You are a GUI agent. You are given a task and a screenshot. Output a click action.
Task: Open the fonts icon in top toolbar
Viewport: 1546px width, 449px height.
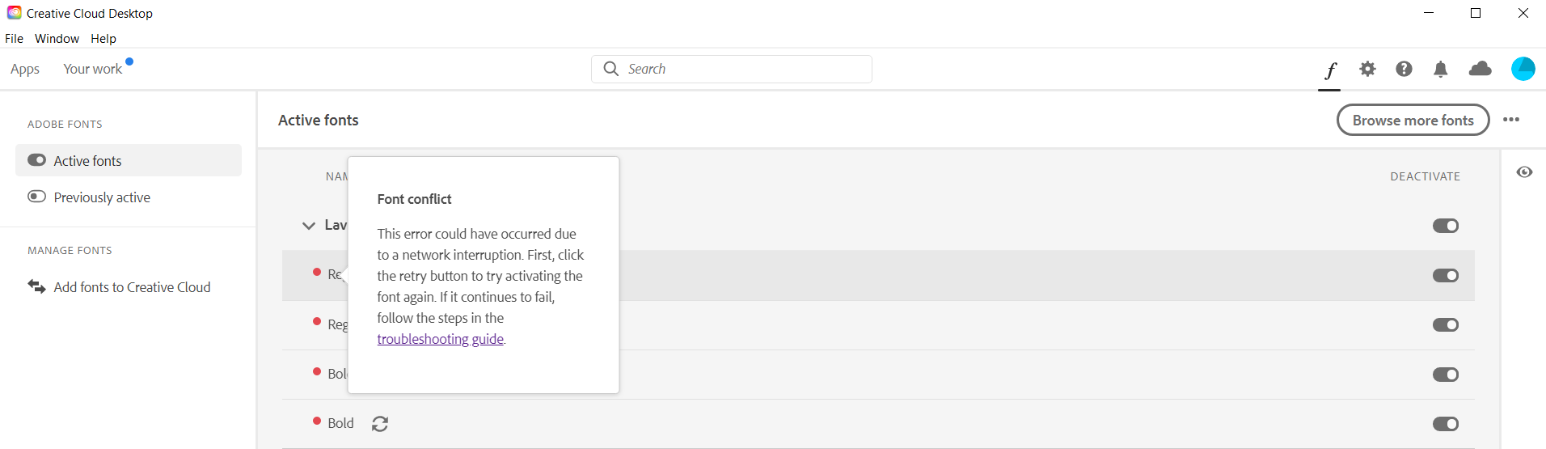pos(1330,70)
